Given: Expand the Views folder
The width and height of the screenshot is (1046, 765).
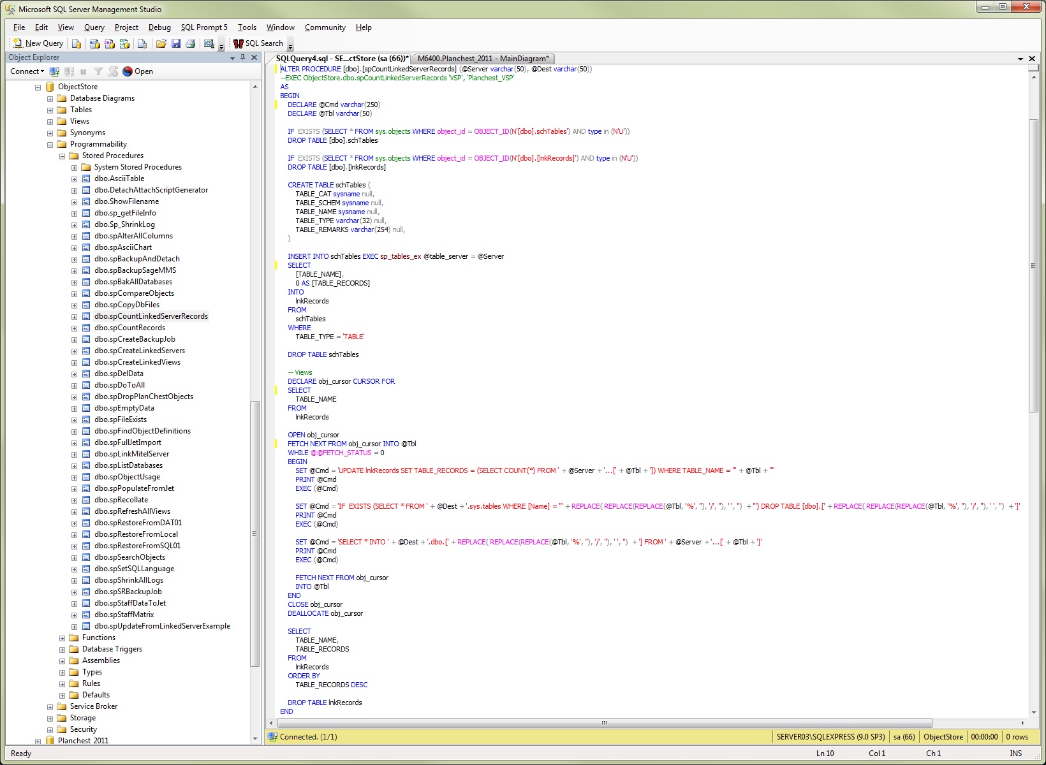Looking at the screenshot, I should [50, 122].
